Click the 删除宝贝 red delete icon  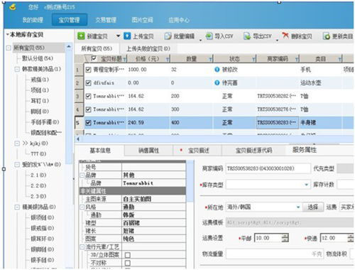[285, 36]
